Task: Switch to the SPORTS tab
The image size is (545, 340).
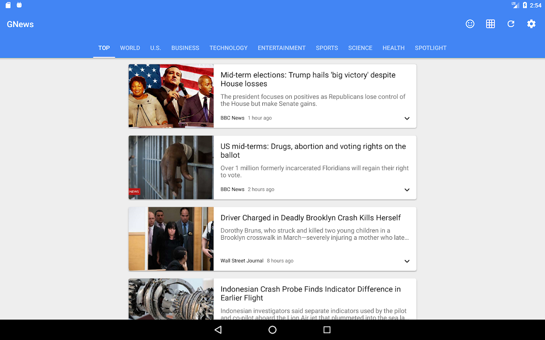Action: tap(327, 48)
